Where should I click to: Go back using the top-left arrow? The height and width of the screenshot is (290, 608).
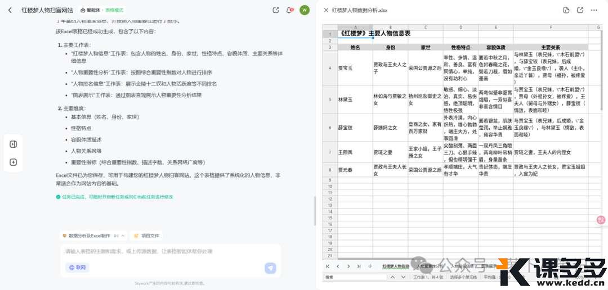click(10, 10)
